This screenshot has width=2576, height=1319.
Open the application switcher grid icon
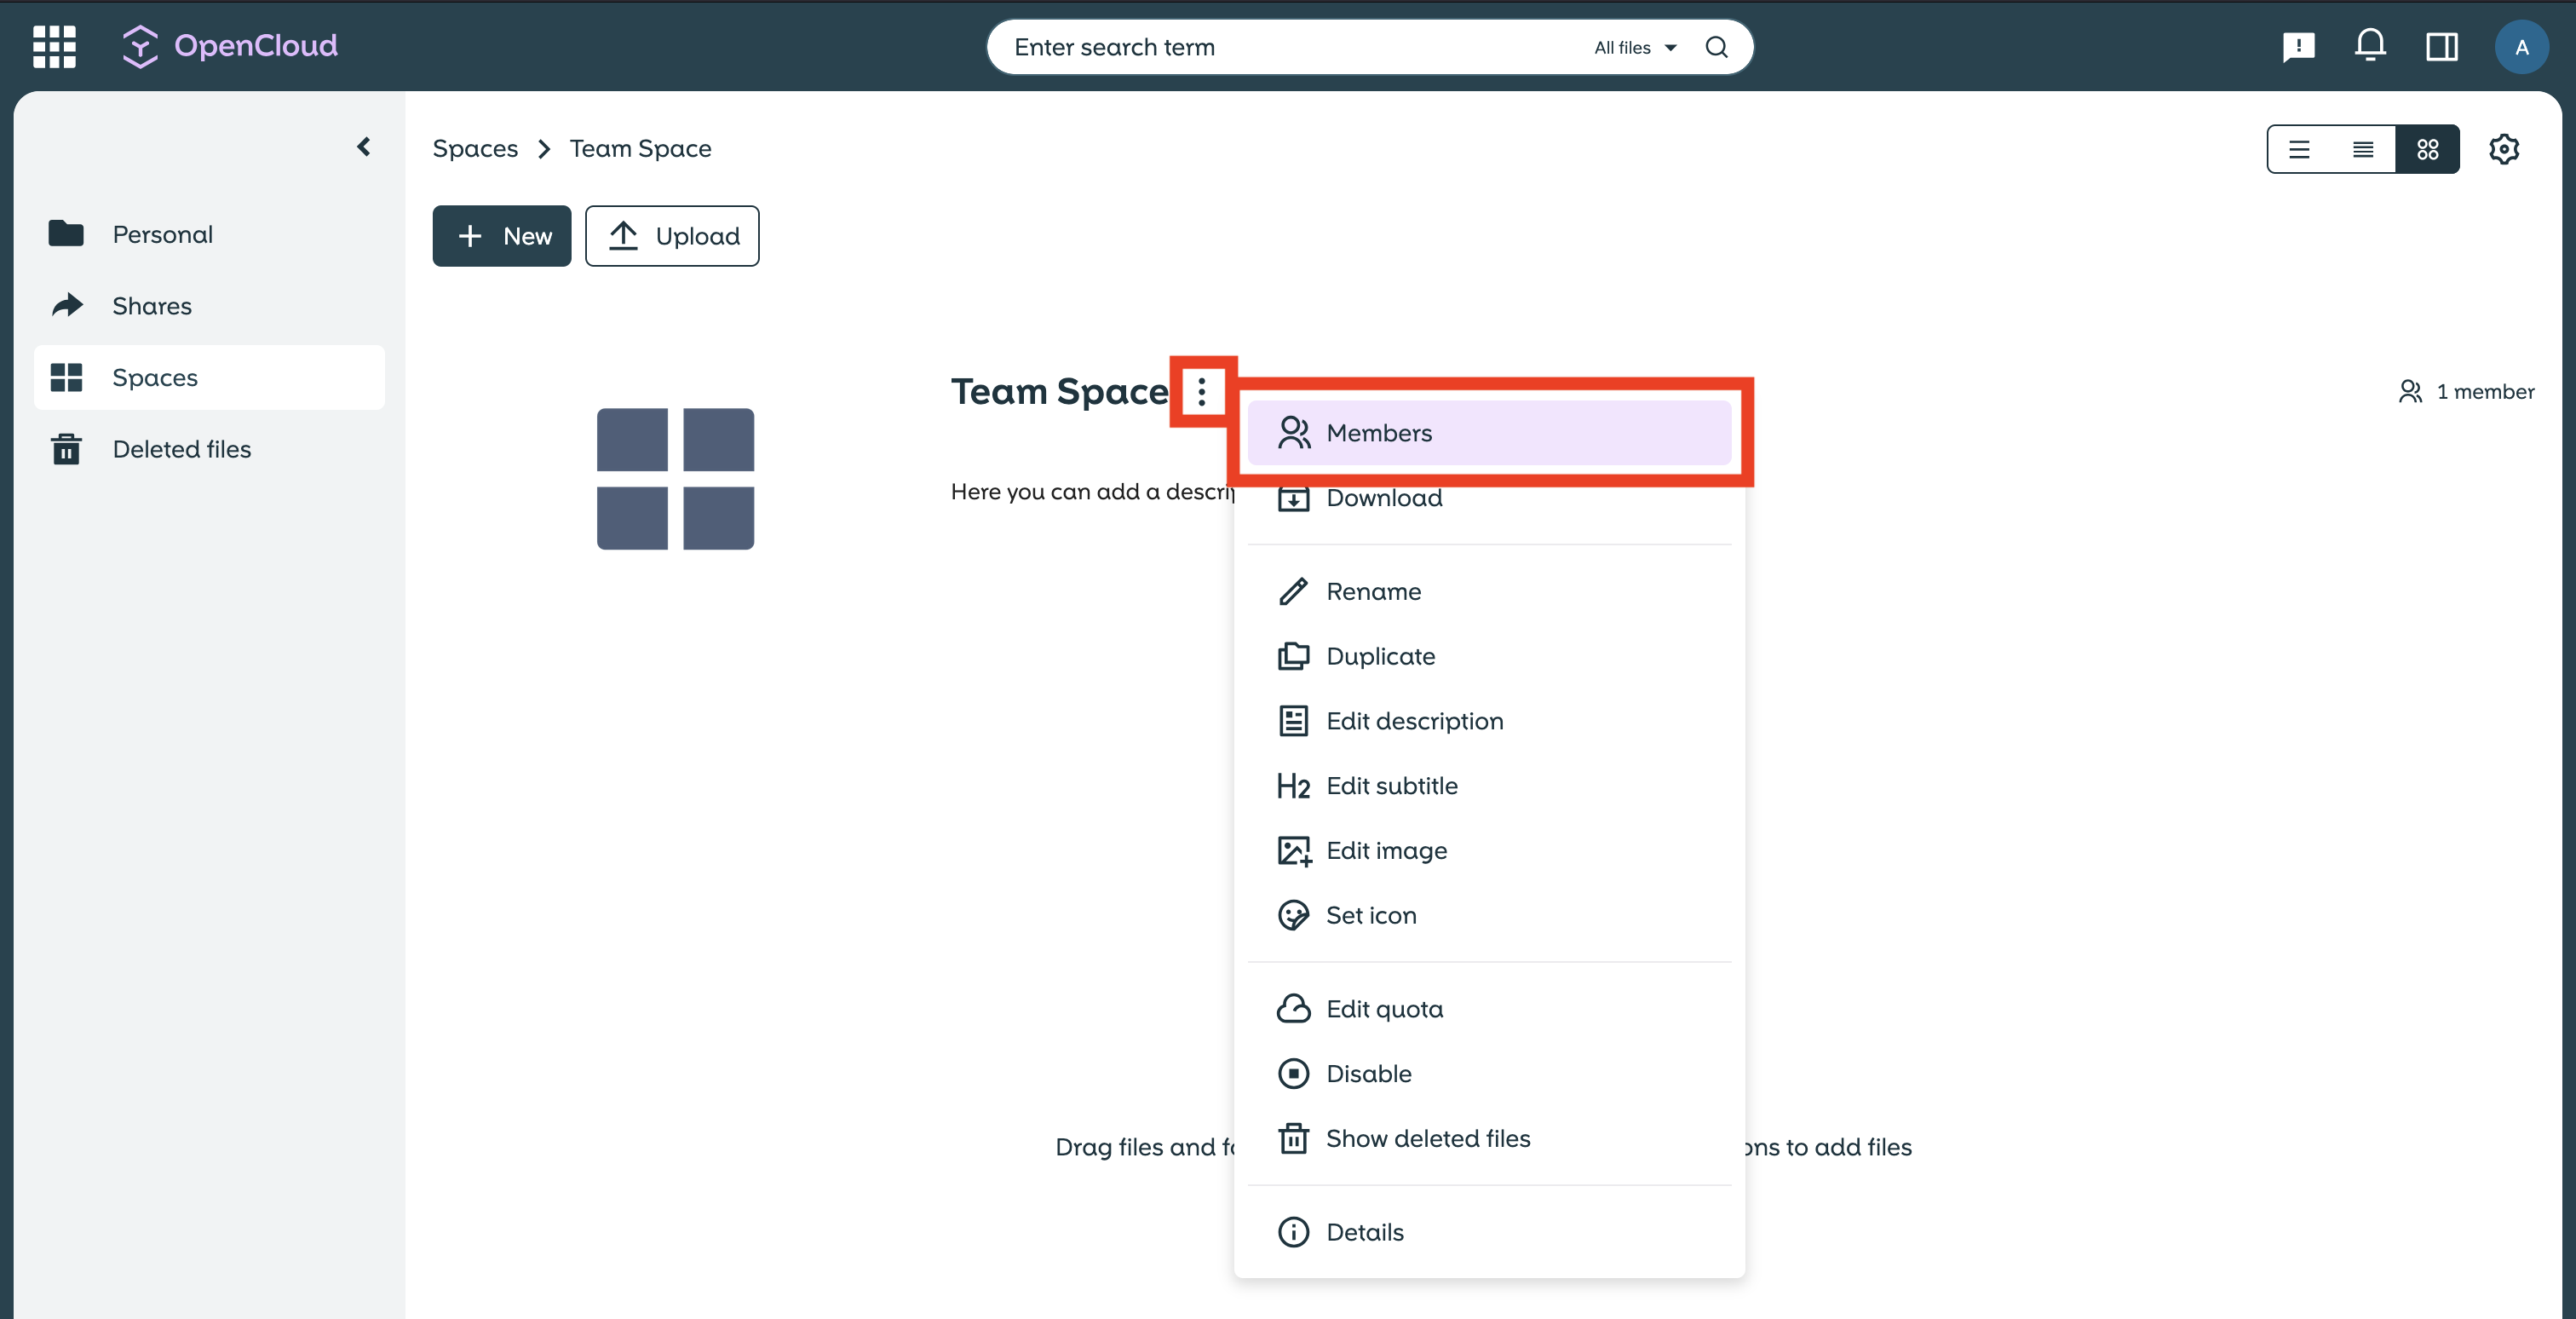(54, 46)
